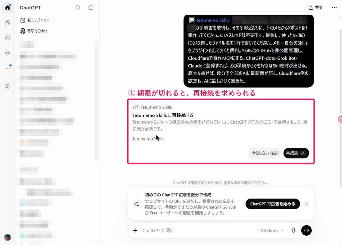
Task: Open the Tetumemo Skills link in the message
Action: click(213, 20)
